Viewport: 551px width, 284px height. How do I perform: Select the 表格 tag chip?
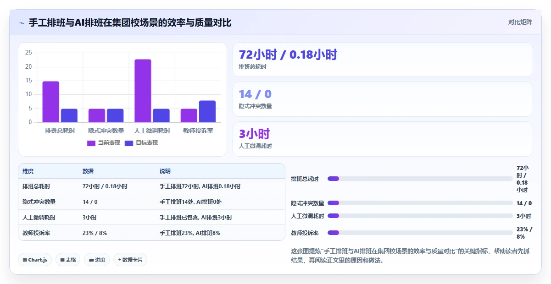point(68,260)
